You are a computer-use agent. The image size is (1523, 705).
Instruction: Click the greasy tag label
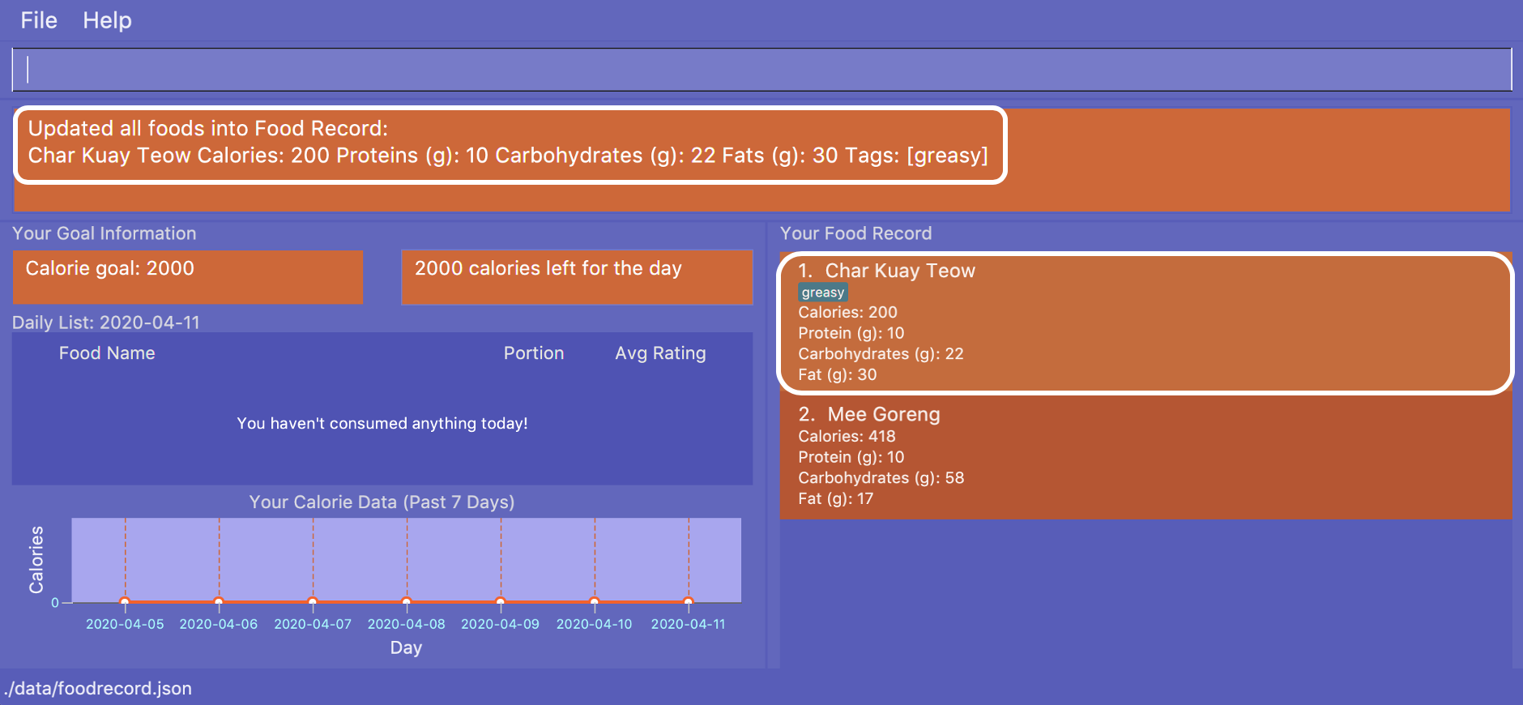(823, 293)
